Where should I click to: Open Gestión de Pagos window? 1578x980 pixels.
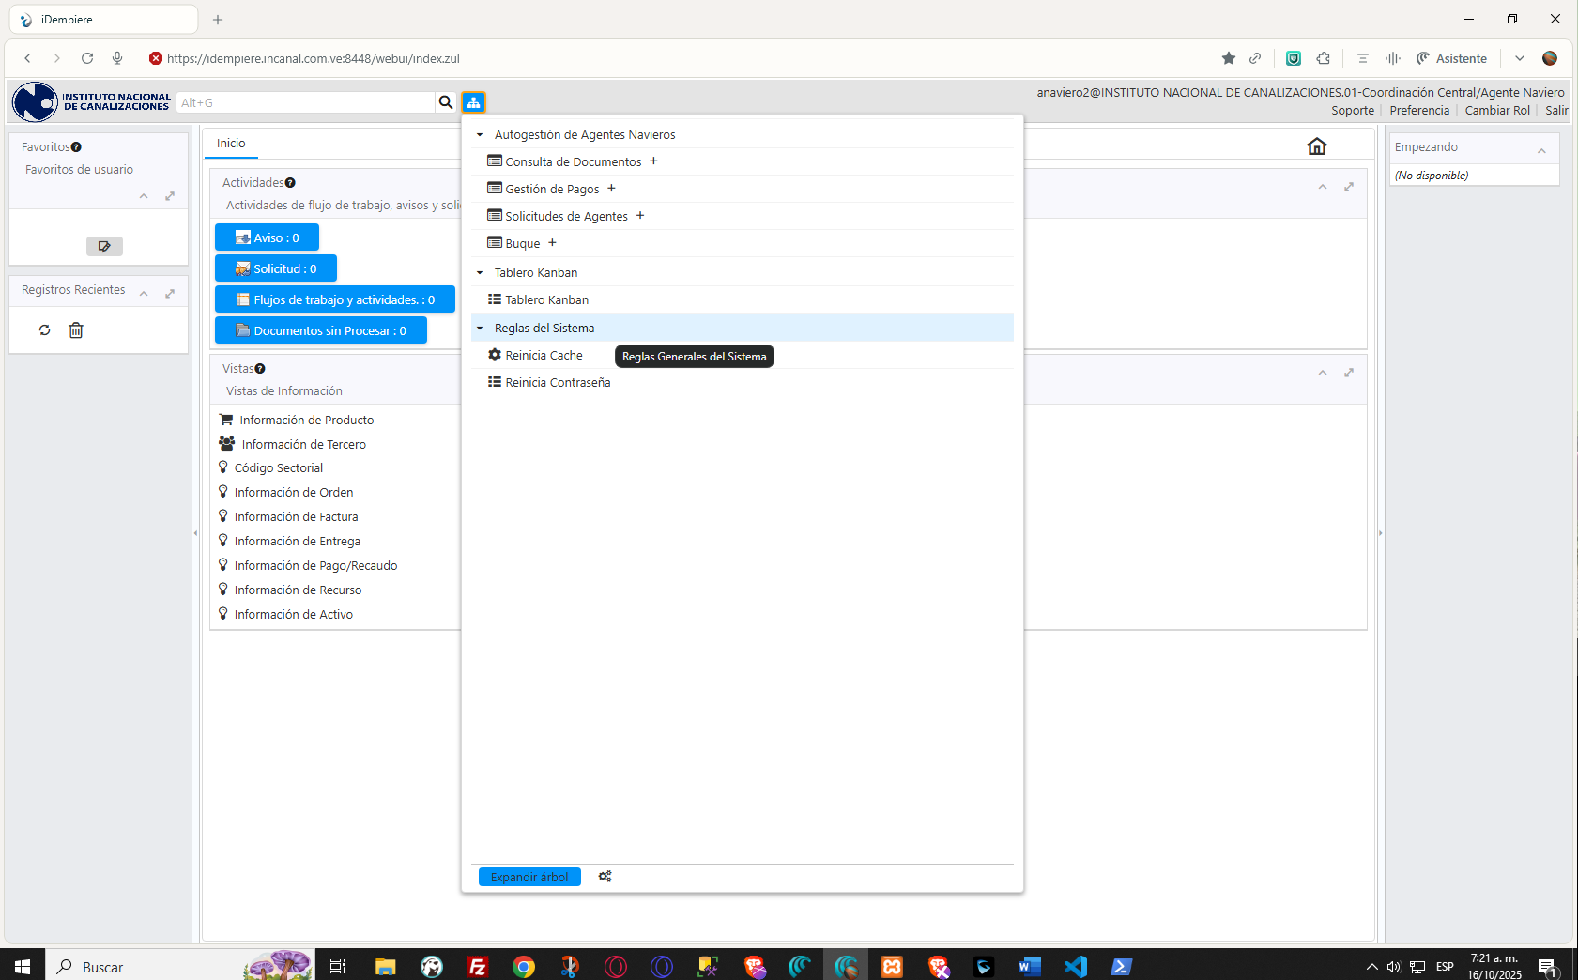coord(552,190)
